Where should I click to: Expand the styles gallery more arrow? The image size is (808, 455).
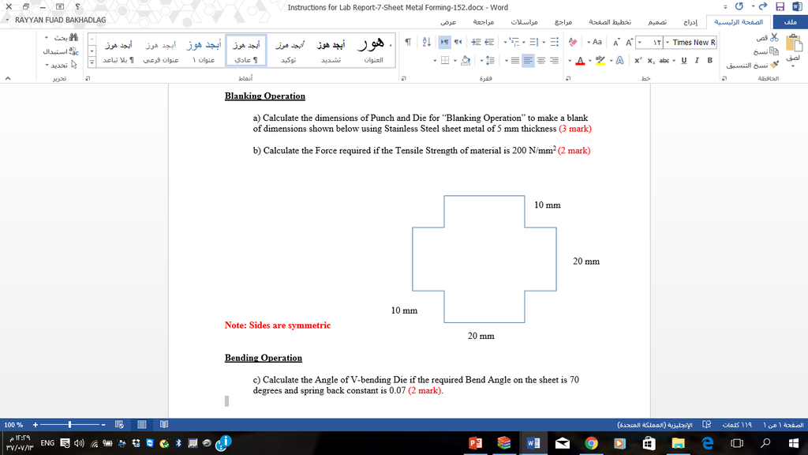tap(92, 61)
